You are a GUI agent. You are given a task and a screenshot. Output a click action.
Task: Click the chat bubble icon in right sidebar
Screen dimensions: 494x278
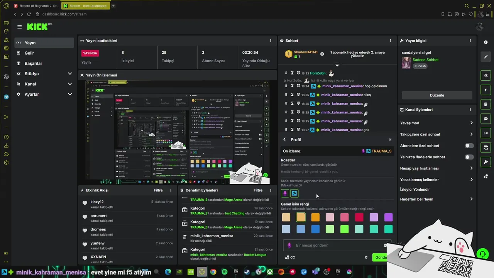[x=486, y=119]
